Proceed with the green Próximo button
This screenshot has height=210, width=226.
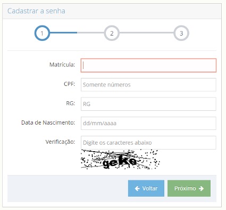tap(189, 188)
